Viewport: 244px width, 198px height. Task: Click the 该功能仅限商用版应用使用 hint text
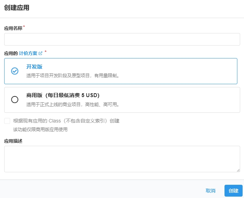pos(40,129)
